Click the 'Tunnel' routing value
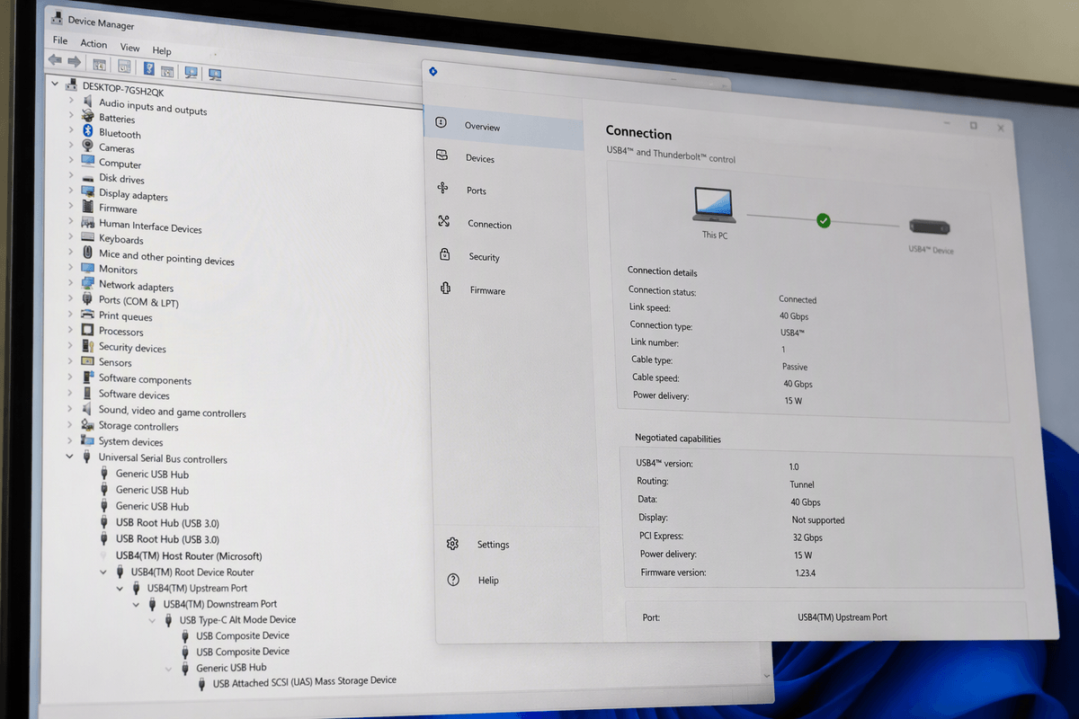This screenshot has height=719, width=1079. point(802,484)
